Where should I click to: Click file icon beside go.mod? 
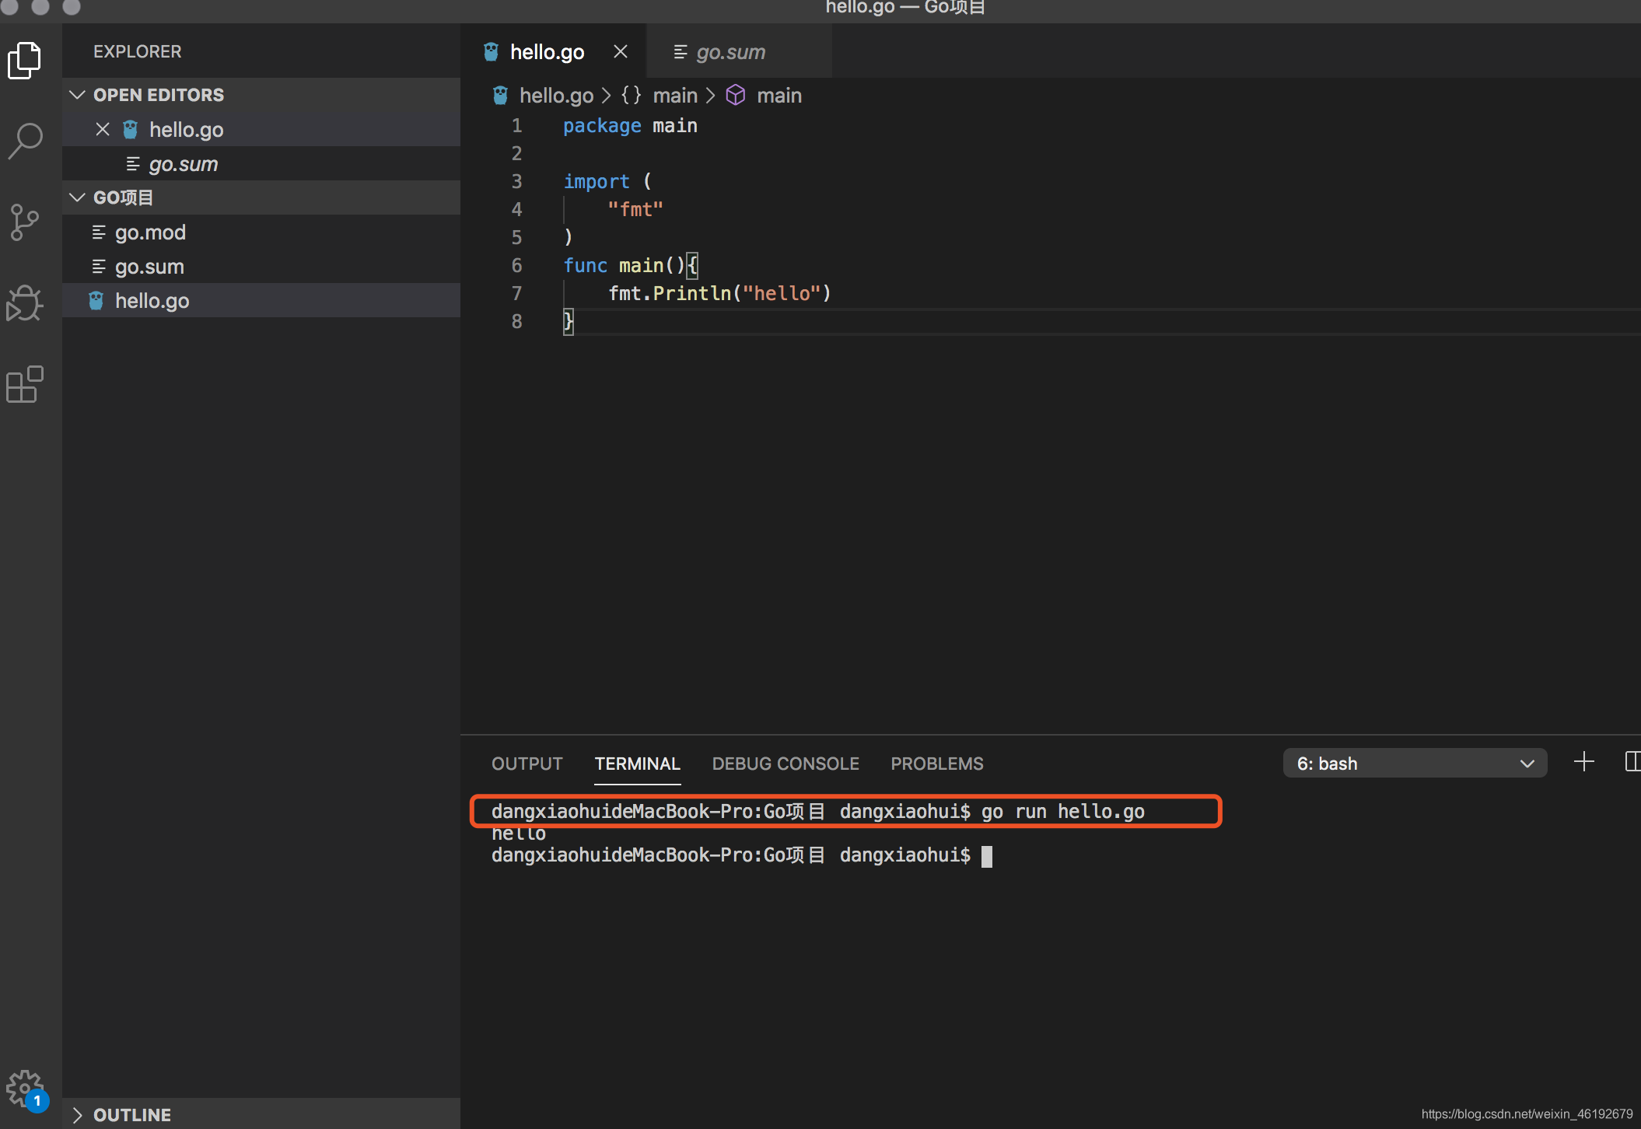pos(99,232)
